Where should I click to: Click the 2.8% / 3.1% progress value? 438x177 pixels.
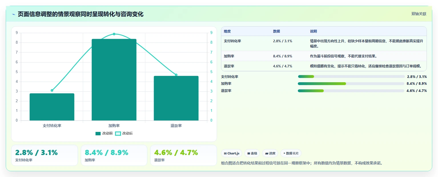click(x=417, y=77)
